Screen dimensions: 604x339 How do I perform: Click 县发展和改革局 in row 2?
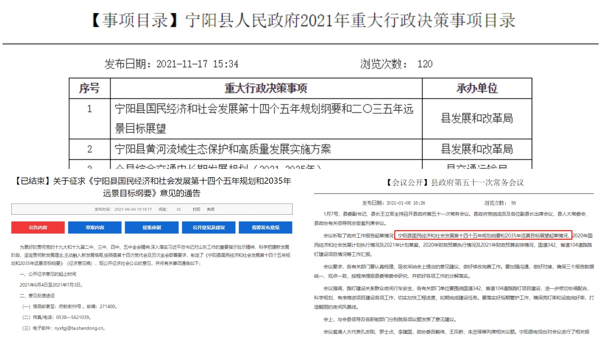pos(477,149)
